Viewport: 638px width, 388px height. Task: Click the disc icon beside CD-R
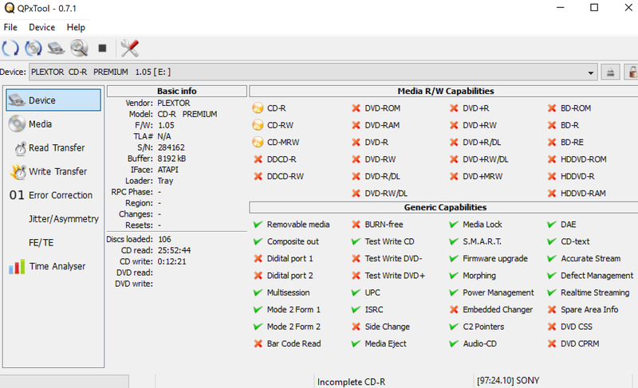coord(258,108)
